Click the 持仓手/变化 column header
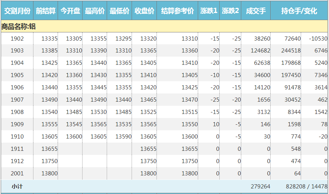 pyautogui.click(x=299, y=11)
